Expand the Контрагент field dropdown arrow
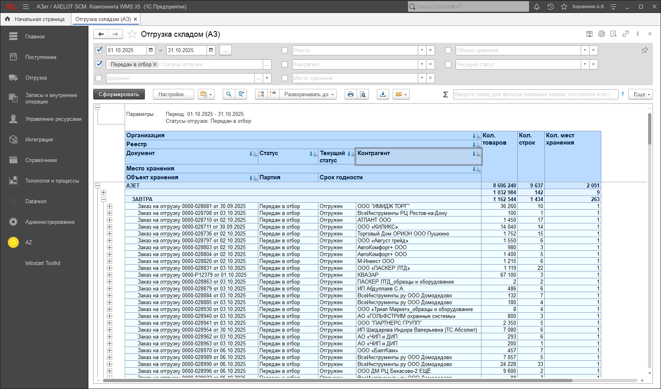Viewport: 661px width, 389px height. 422,64
